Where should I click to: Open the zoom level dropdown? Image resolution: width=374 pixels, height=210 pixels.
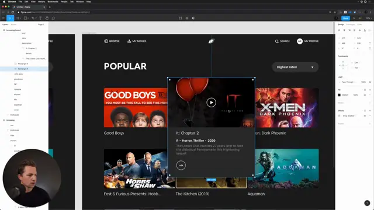pyautogui.click(x=368, y=18)
